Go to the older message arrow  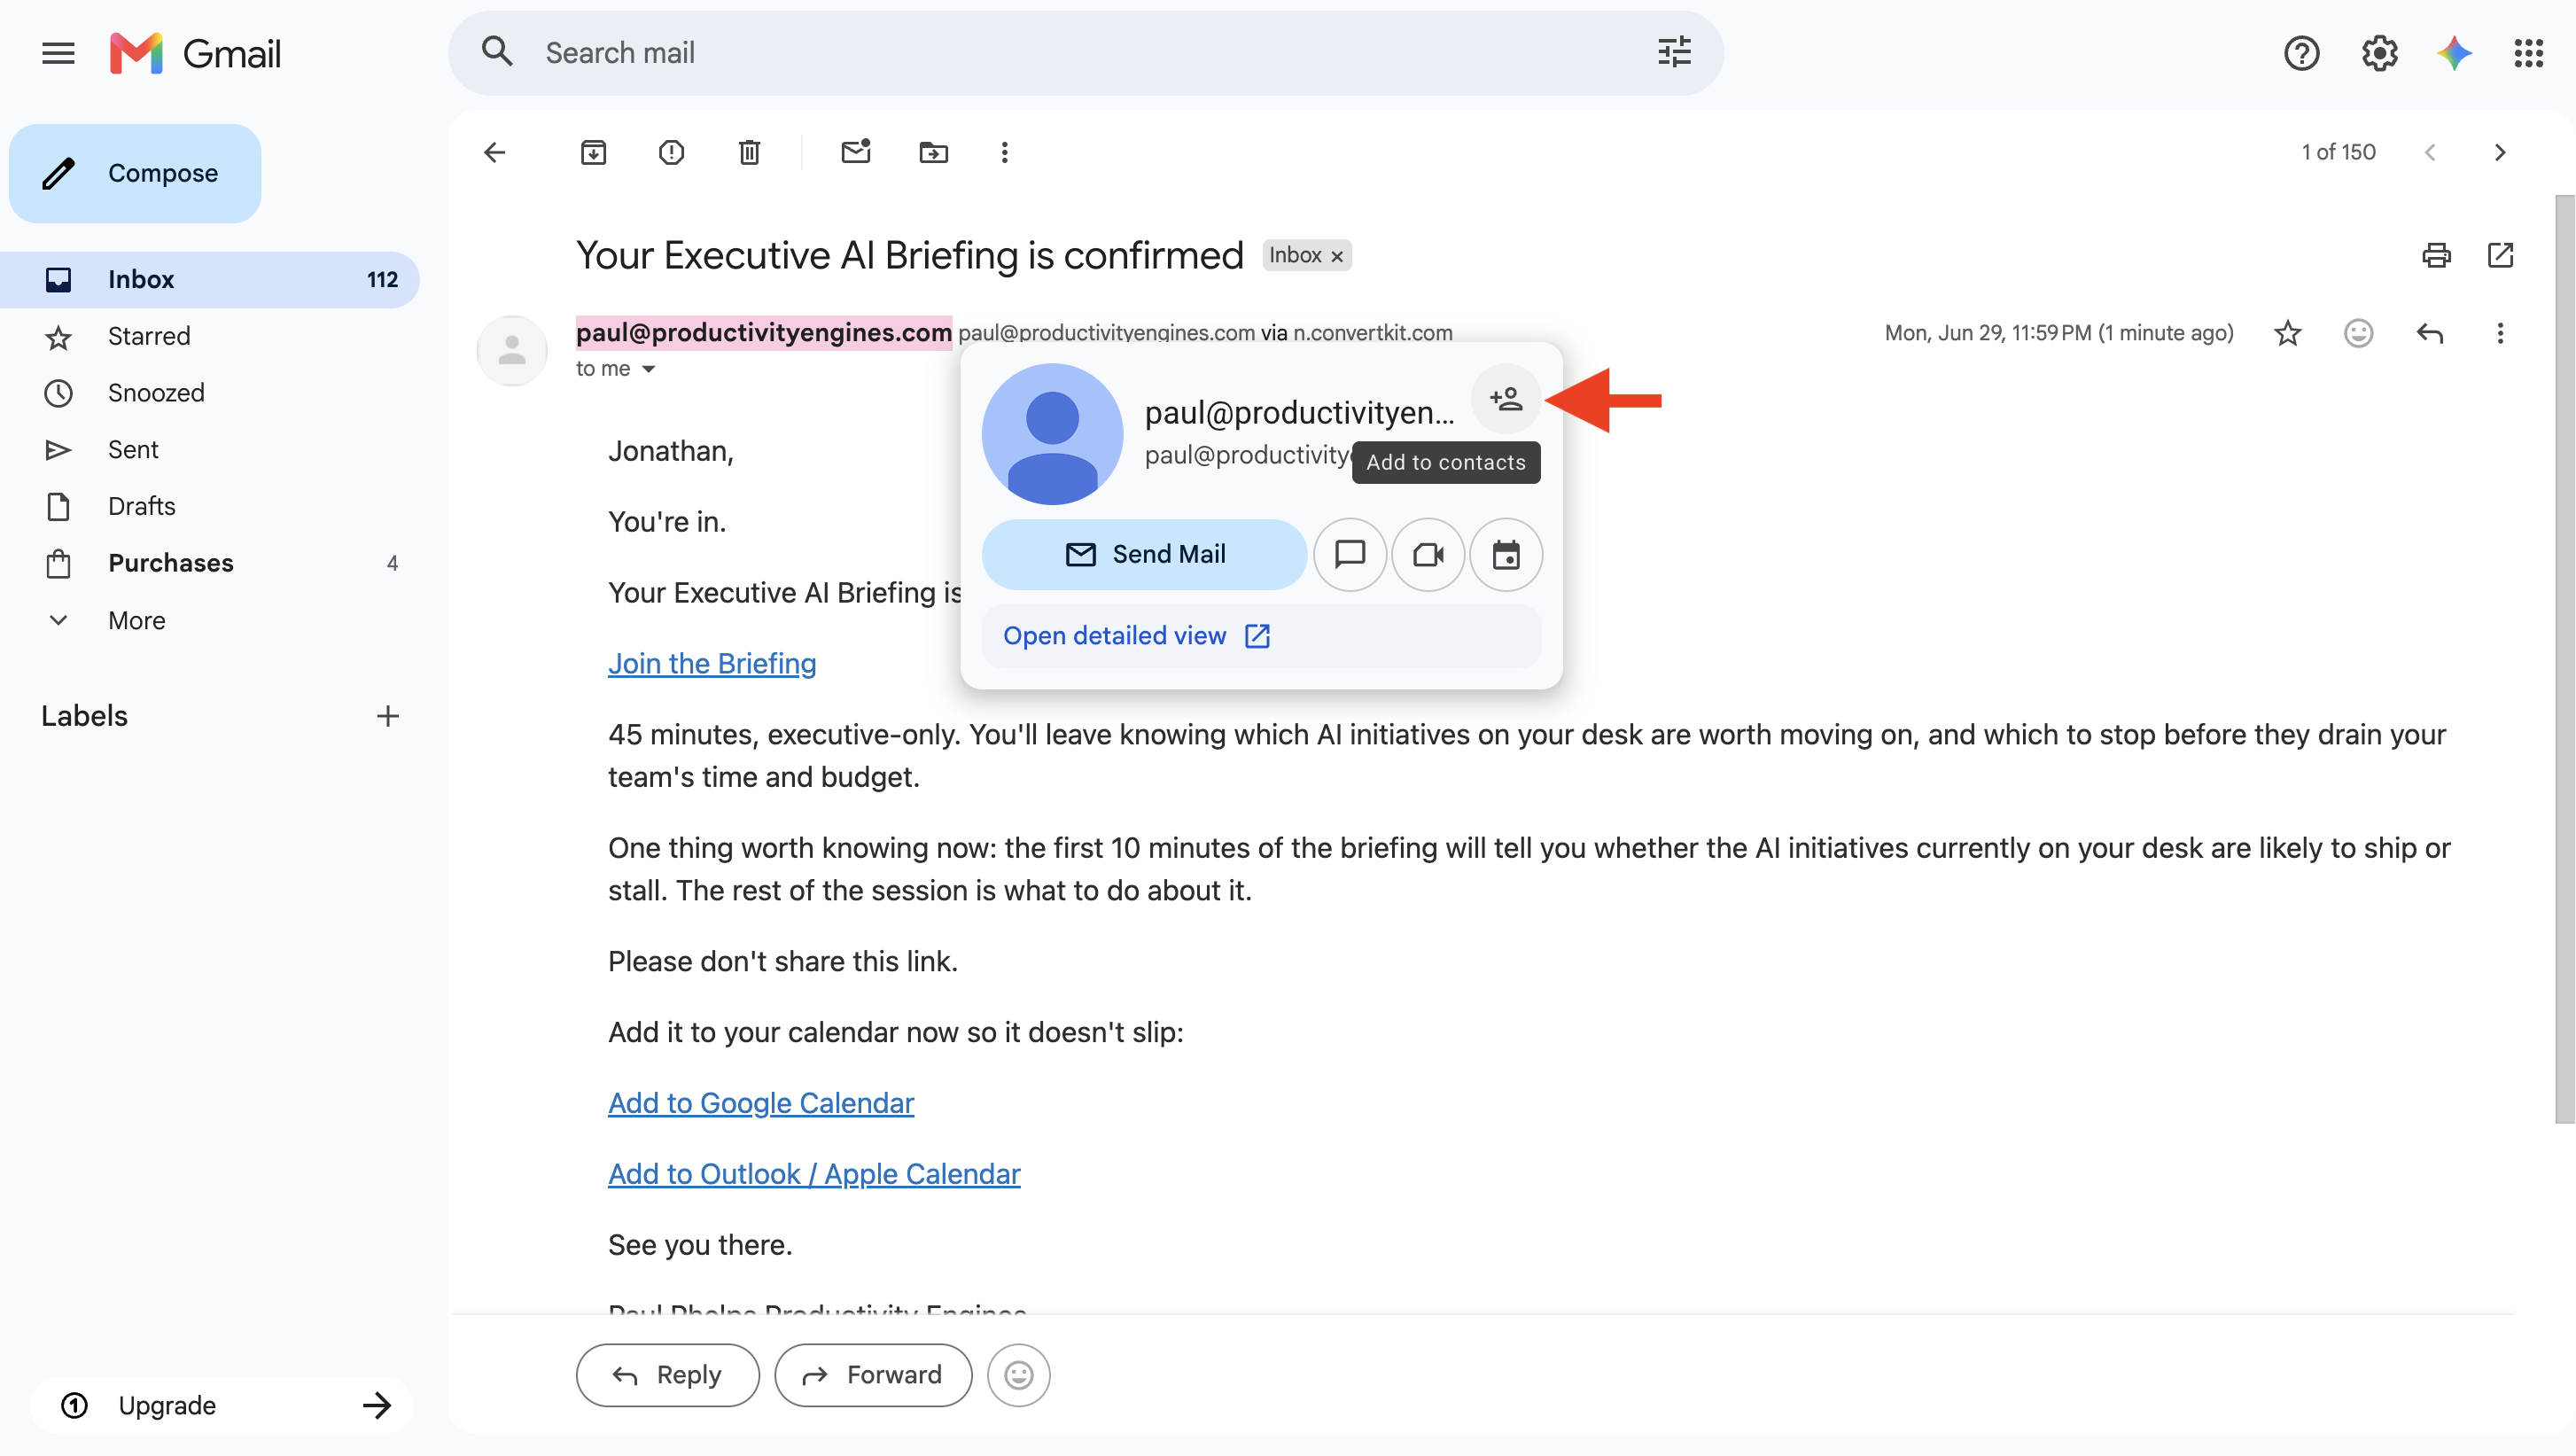[x=2499, y=152]
